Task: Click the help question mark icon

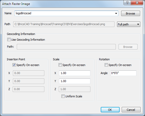Action: 127,3
